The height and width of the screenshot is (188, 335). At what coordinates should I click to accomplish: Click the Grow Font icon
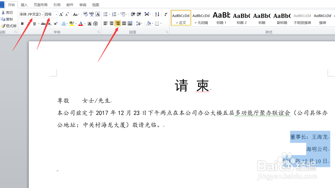pyautogui.click(x=61, y=14)
